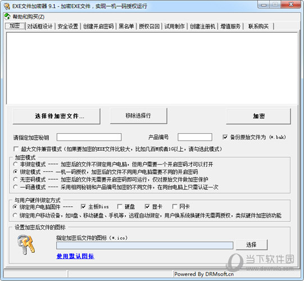The width and height of the screenshot is (304, 281).
Task: Open the 对话框设计 tab
Action: [x=40, y=26]
